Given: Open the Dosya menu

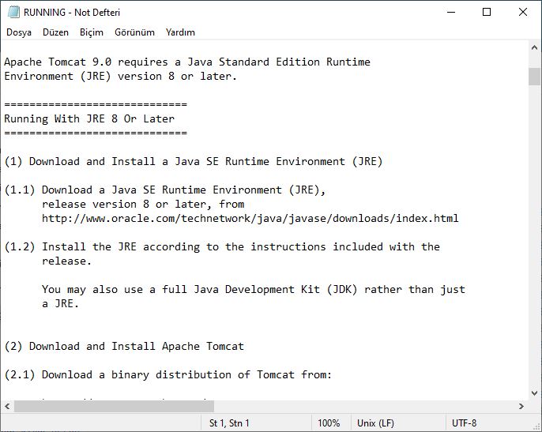Looking at the screenshot, I should click(x=19, y=32).
